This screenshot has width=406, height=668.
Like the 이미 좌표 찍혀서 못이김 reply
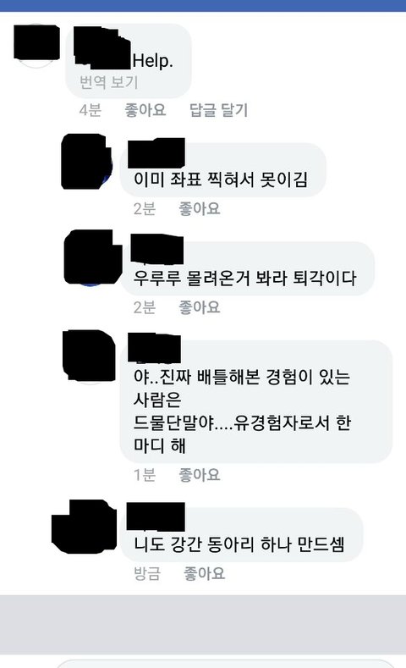point(199,209)
